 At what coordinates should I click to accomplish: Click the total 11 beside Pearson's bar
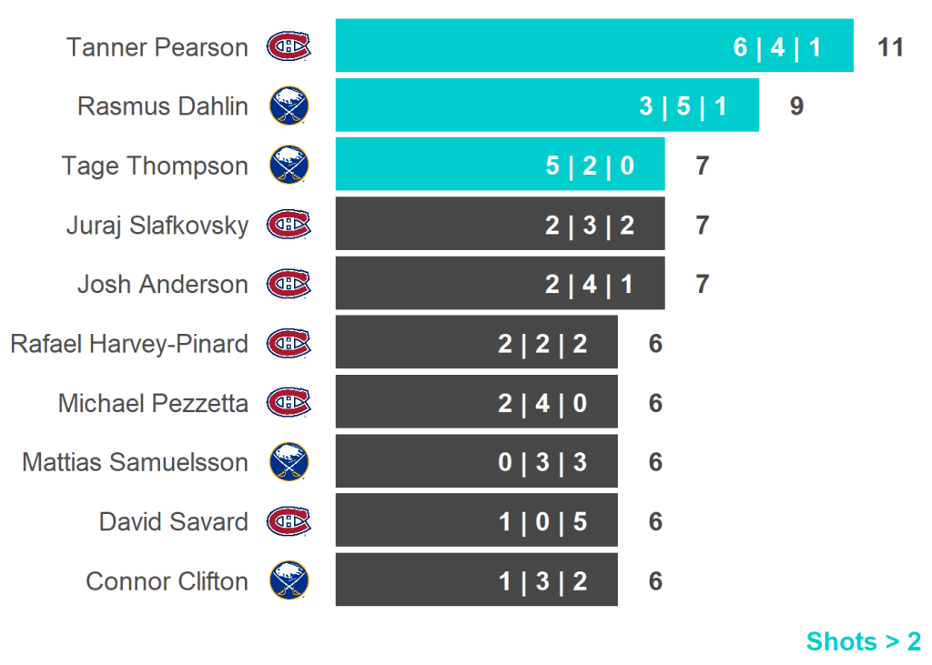coord(890,47)
